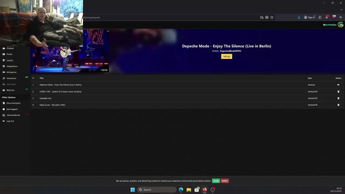Click the Loyalty trophy icon
Viewport: 345px width, 194px height.
tap(4, 60)
